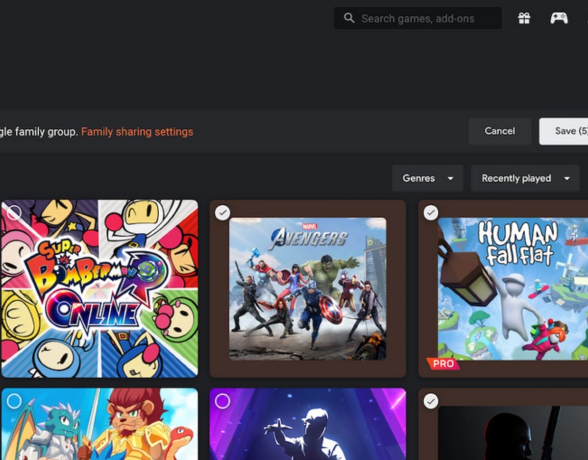The width and height of the screenshot is (588, 460).
Task: Open Family sharing settings link
Action: [137, 132]
